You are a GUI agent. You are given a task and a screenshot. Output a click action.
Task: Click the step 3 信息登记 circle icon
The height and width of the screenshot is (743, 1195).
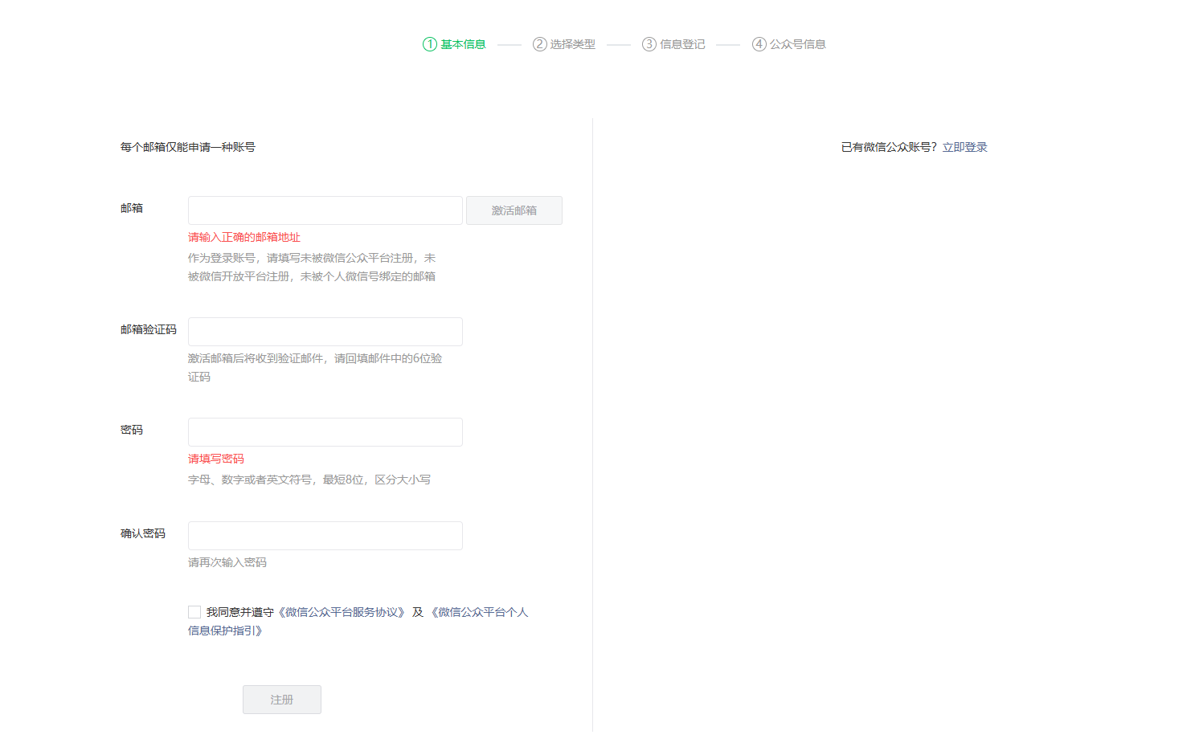coord(649,44)
